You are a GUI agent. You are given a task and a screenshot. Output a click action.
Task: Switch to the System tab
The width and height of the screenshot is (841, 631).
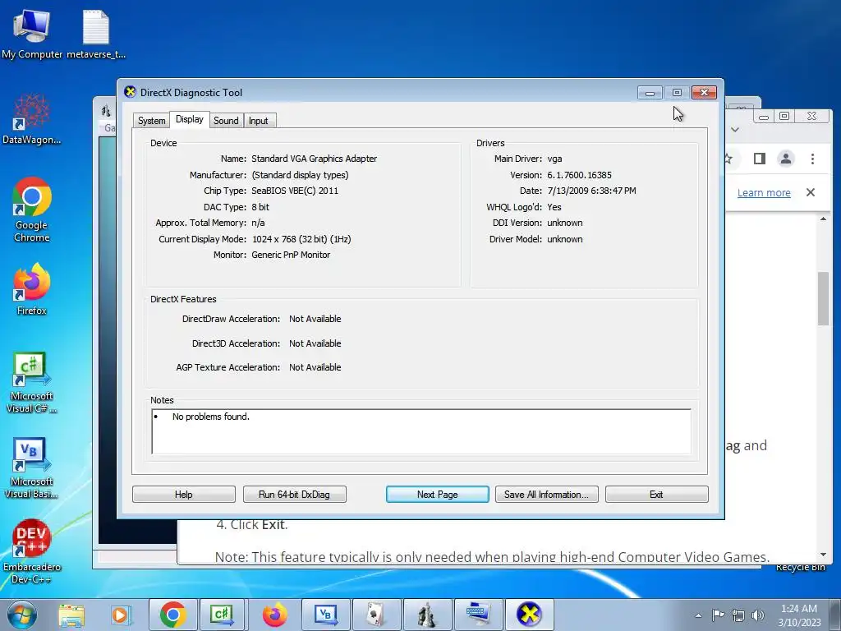[x=151, y=121]
